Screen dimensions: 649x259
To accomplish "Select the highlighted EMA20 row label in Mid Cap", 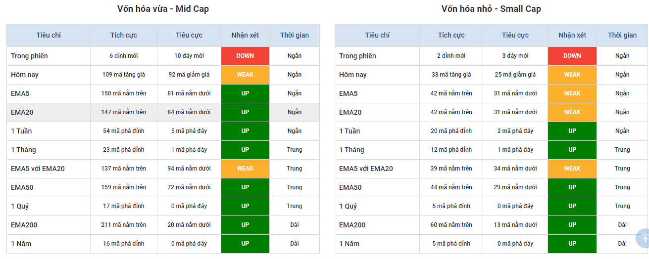I will pyautogui.click(x=22, y=112).
